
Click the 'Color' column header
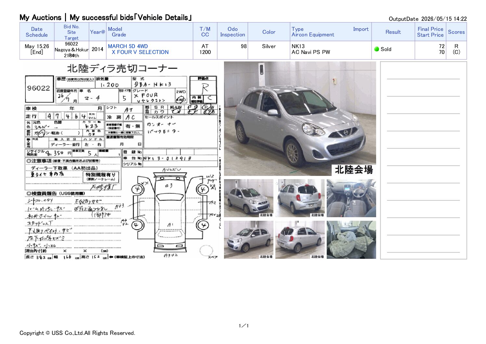click(269, 32)
